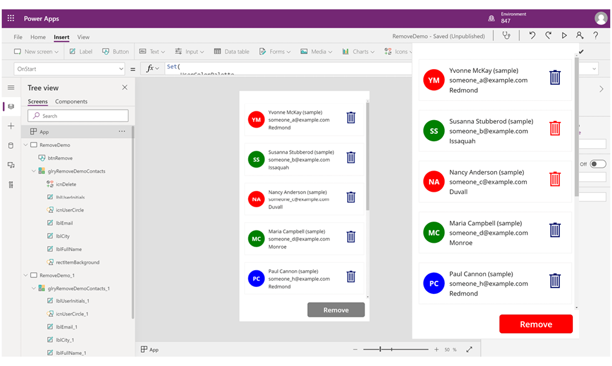This screenshot has height=366, width=612.
Task: Expand the properties pane chevron
Action: (x=601, y=89)
